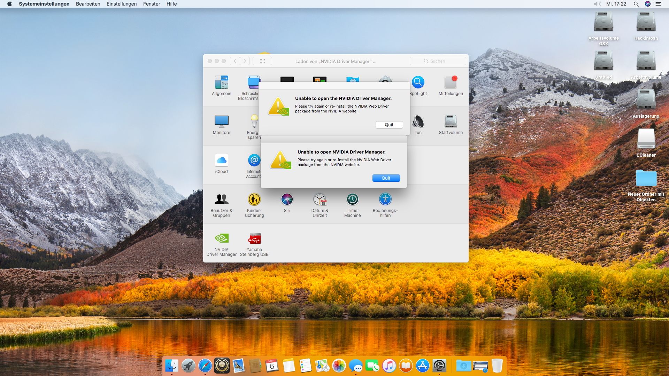Open Yamaha Steinberg USB pane
669x376 pixels.
(254, 244)
